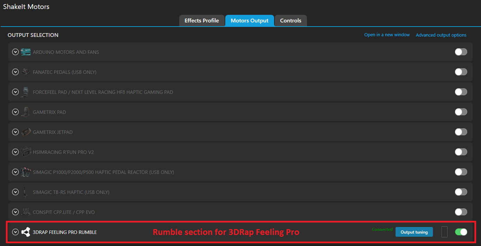This screenshot has width=481, height=246.
Task: Disable the 3DRap Feeling Pro Rumble toggle
Action: tap(461, 232)
